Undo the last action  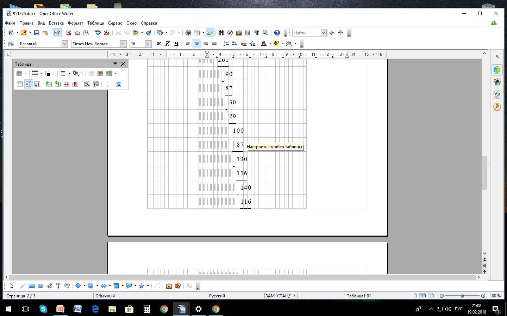point(159,33)
